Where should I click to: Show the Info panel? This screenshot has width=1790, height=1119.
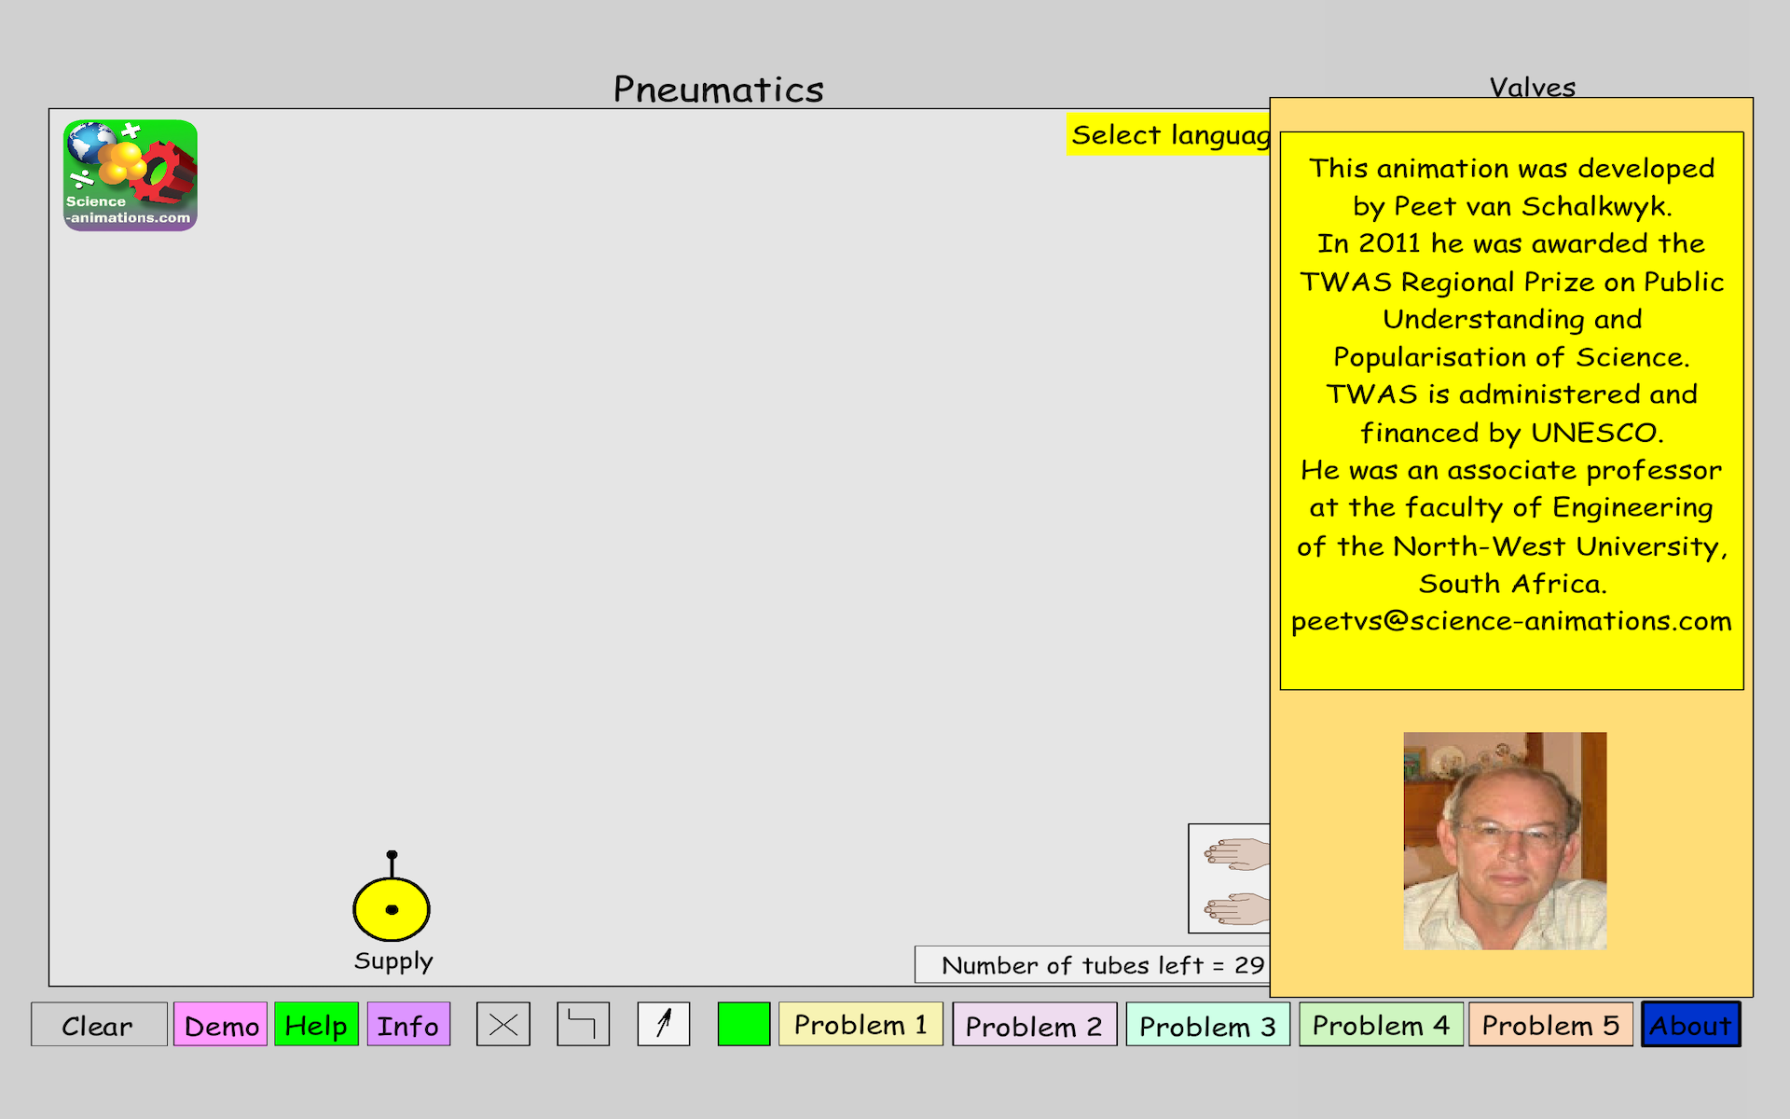coord(408,1025)
